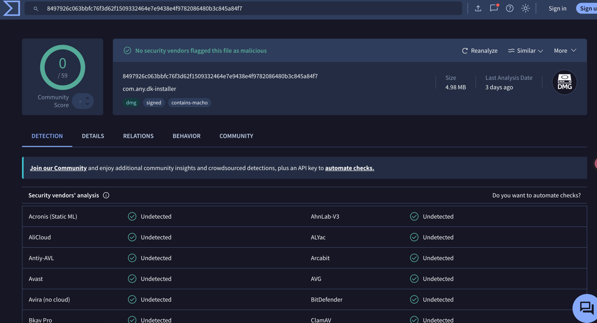Follow the Join our Community link

[58, 168]
